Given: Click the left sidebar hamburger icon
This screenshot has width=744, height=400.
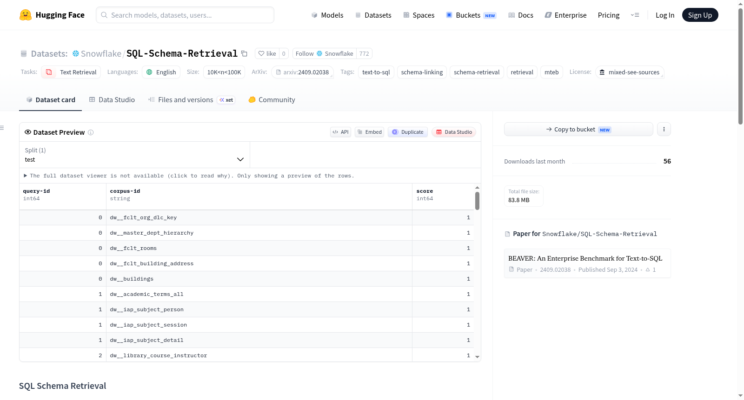Looking at the screenshot, I should click(x=2, y=128).
